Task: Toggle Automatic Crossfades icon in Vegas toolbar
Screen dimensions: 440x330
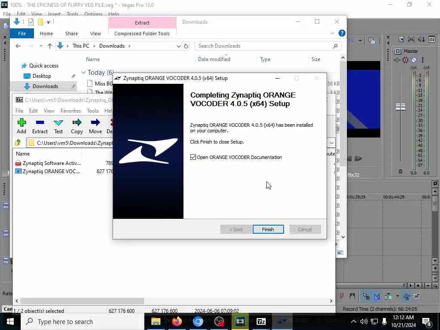Action: click(377, 296)
